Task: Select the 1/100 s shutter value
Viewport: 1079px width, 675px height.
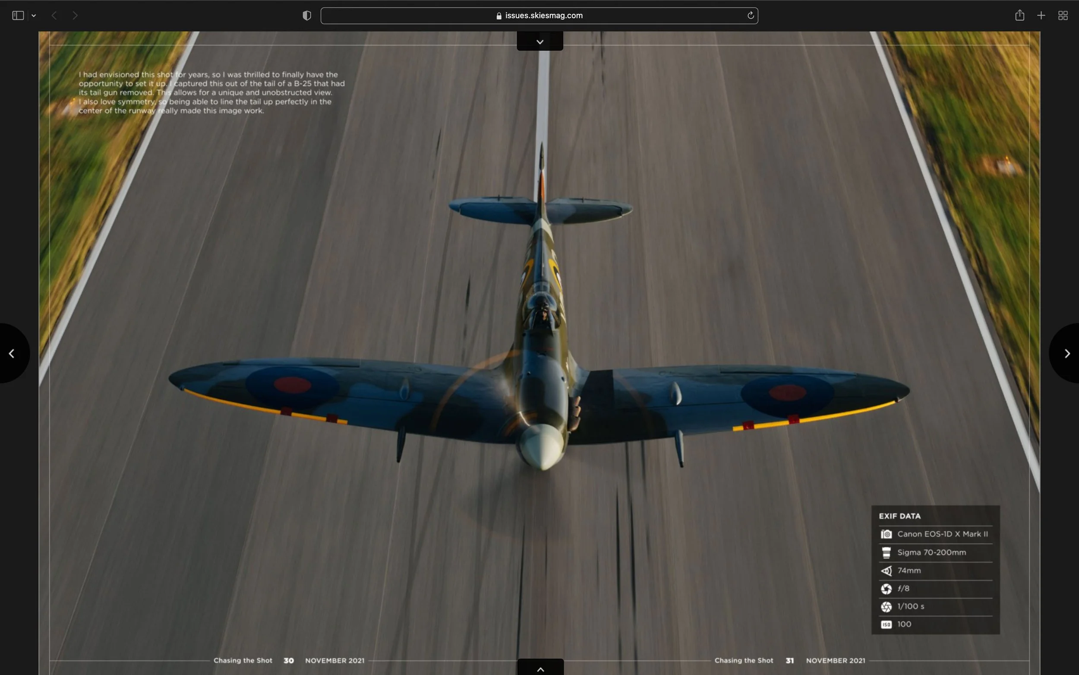Action: click(x=911, y=606)
